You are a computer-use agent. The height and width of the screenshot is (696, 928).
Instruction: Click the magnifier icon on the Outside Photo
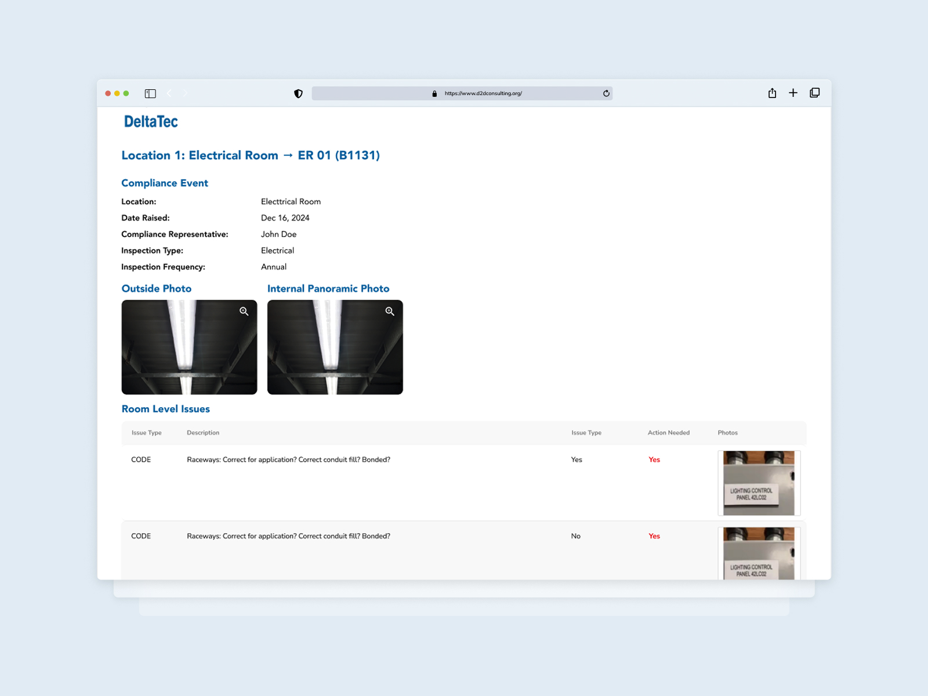point(244,311)
